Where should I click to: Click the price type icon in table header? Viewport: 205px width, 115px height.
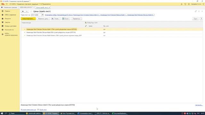pos(86,23)
